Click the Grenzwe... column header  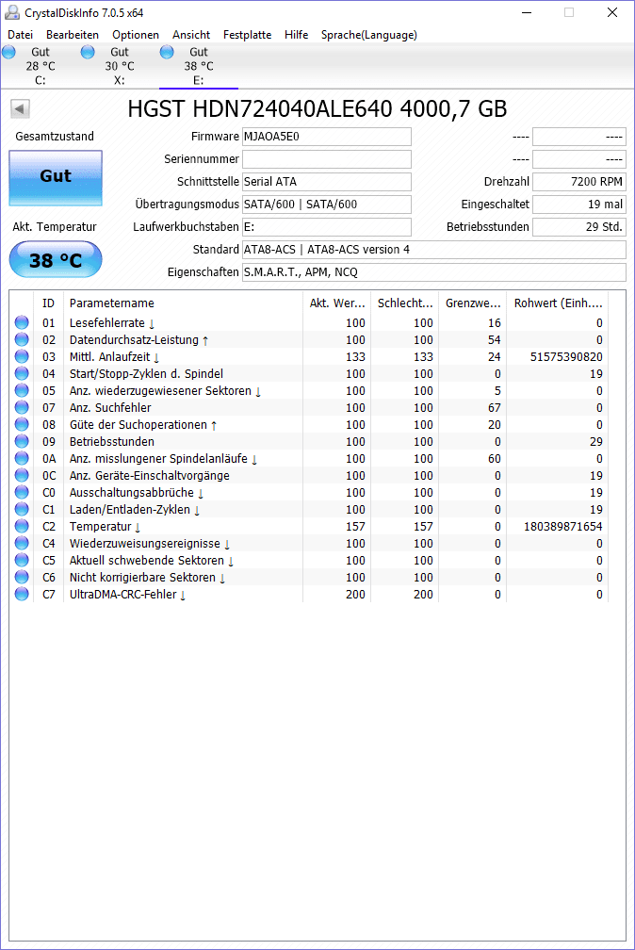(x=473, y=303)
